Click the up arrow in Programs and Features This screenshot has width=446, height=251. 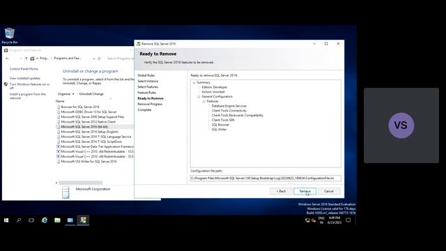click(26, 59)
